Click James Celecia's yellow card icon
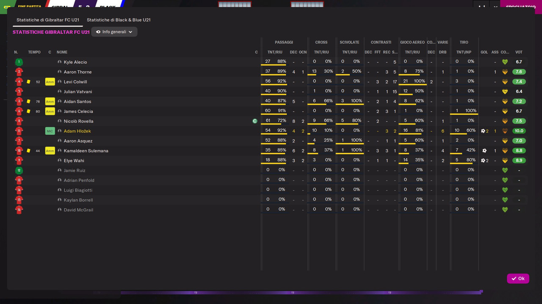The image size is (542, 304). [28, 111]
